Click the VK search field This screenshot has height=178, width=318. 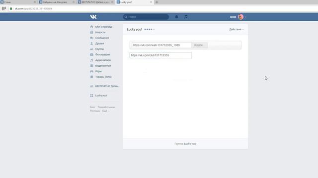click(146, 17)
